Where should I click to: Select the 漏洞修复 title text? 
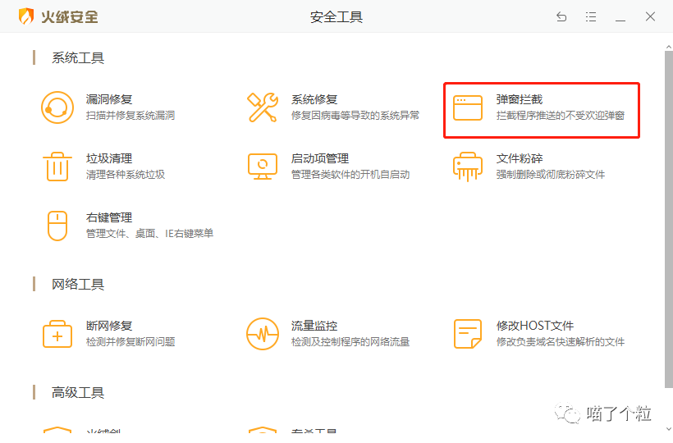coord(109,99)
